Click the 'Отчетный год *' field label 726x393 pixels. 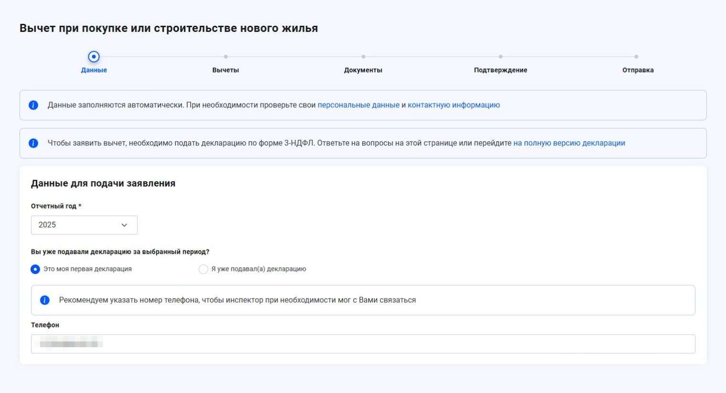coord(56,206)
